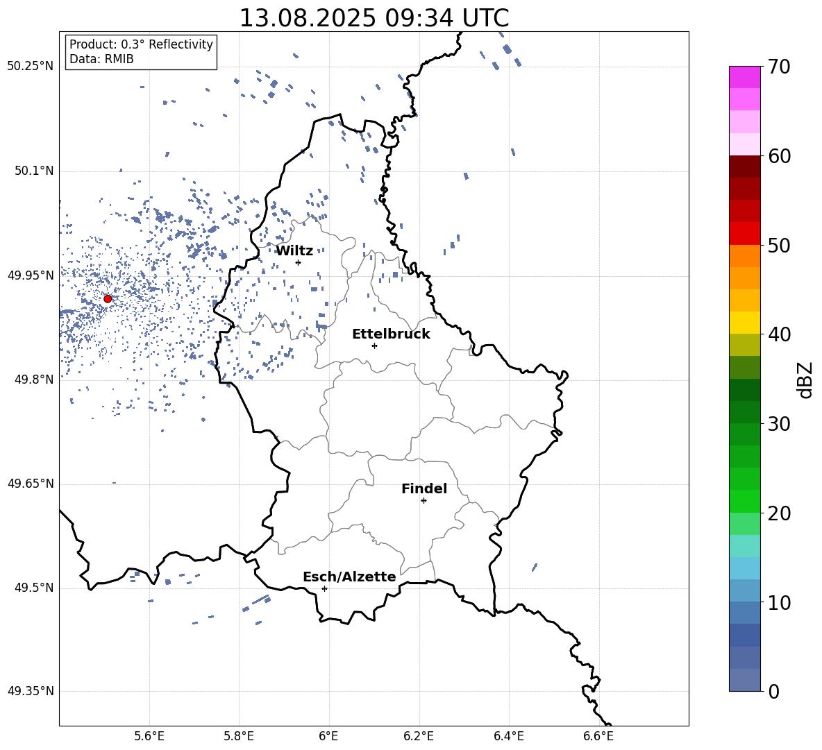Click the Product: 0.3° Reflectivity text
Image resolution: width=822 pixels, height=750 pixels.
pos(141,44)
